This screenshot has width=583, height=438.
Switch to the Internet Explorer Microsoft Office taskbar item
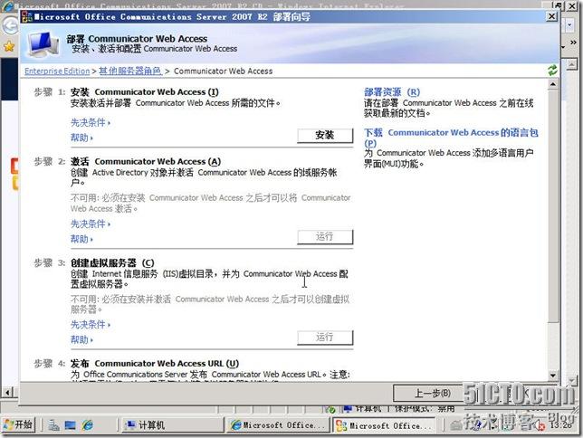277,424
